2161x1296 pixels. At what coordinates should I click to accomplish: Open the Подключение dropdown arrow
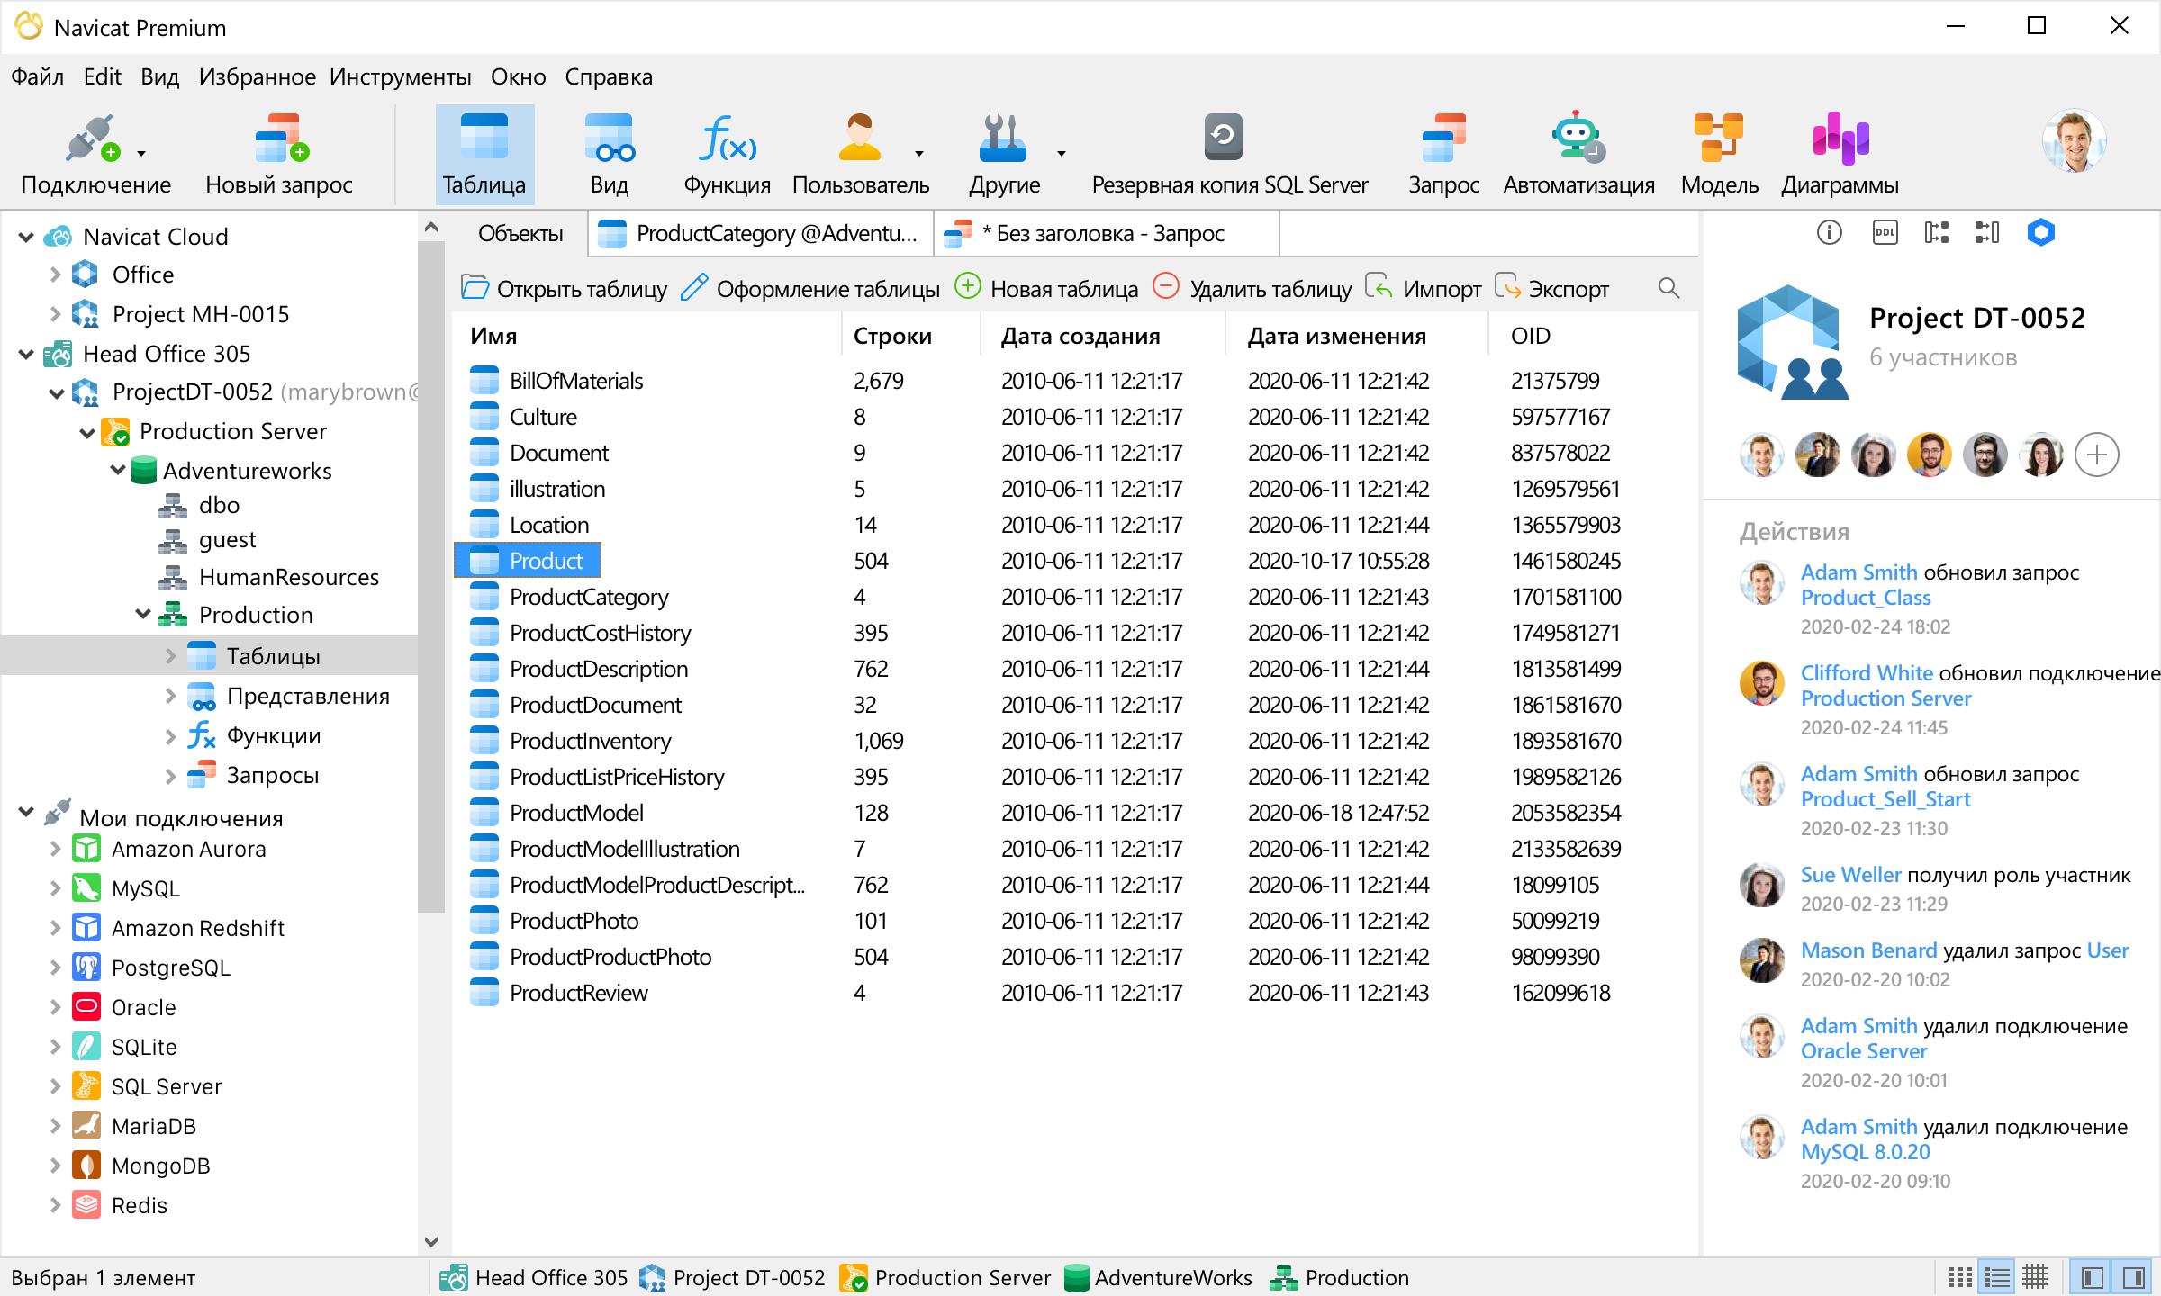click(x=141, y=154)
